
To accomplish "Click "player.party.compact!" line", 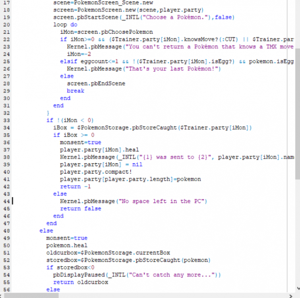I will [96, 172].
